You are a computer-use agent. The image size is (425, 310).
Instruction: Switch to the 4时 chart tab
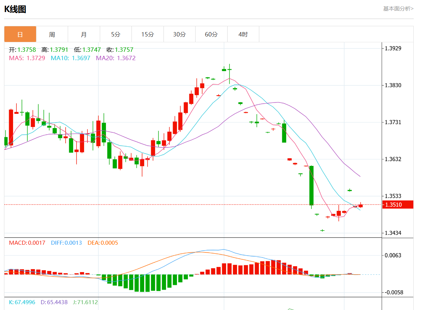tap(243, 34)
